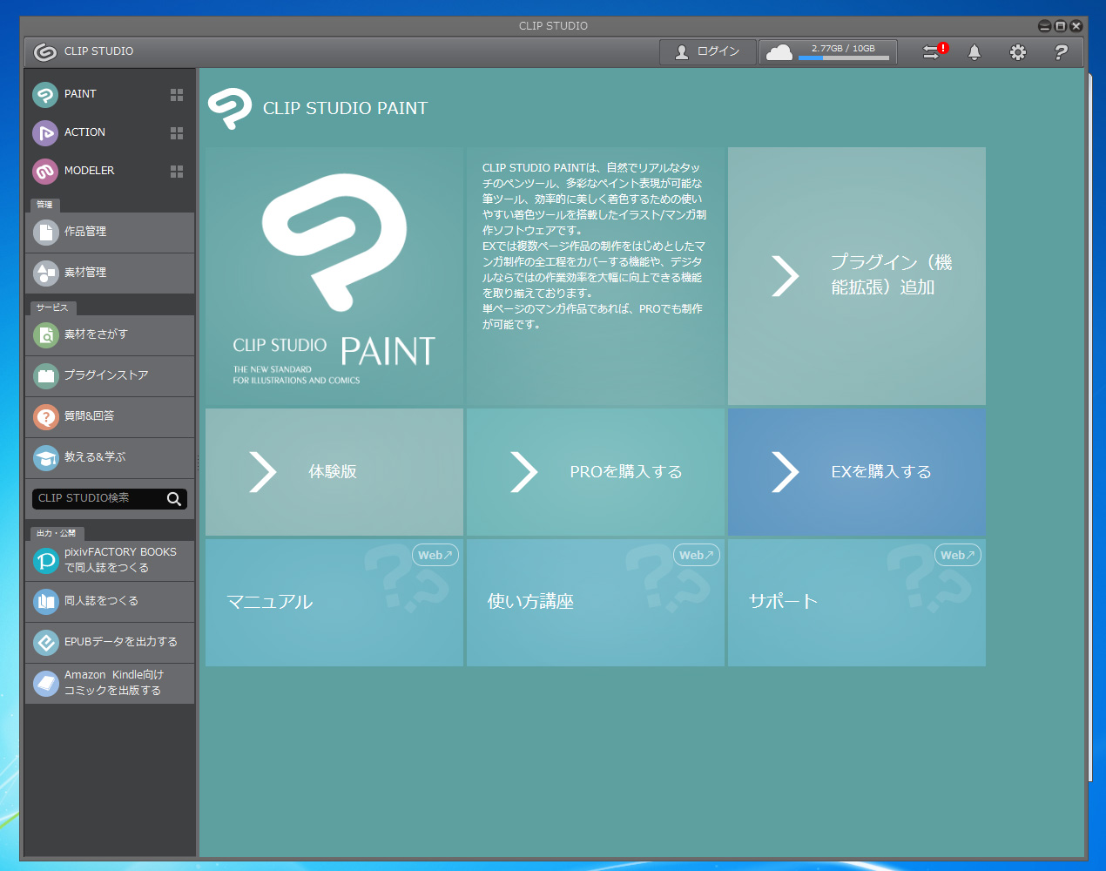This screenshot has width=1106, height=871.
Task: Click the cloud storage icon
Action: [x=779, y=52]
